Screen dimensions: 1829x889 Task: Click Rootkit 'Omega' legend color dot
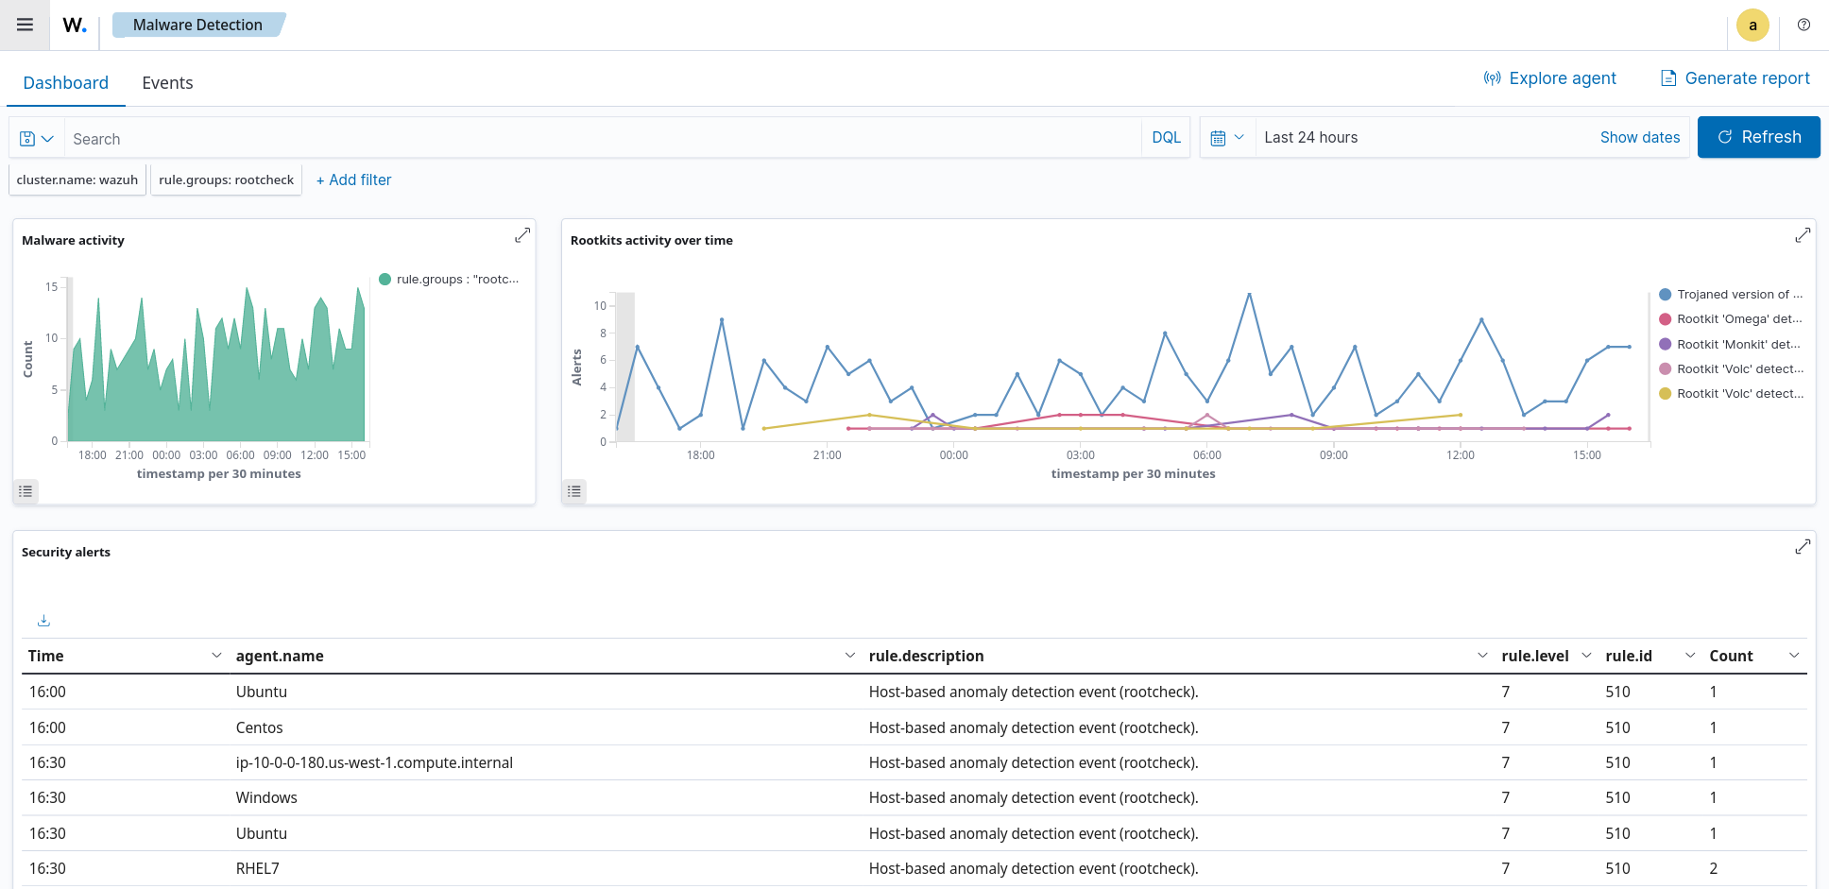[x=1665, y=319]
